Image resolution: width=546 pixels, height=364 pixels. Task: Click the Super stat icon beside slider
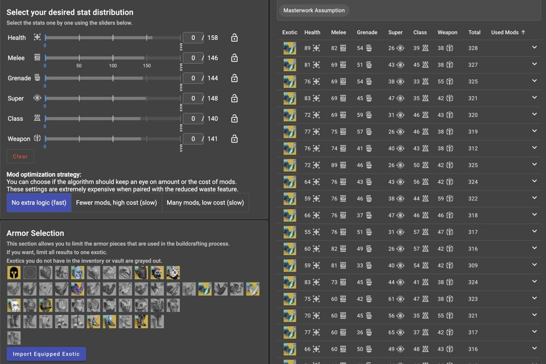(38, 98)
